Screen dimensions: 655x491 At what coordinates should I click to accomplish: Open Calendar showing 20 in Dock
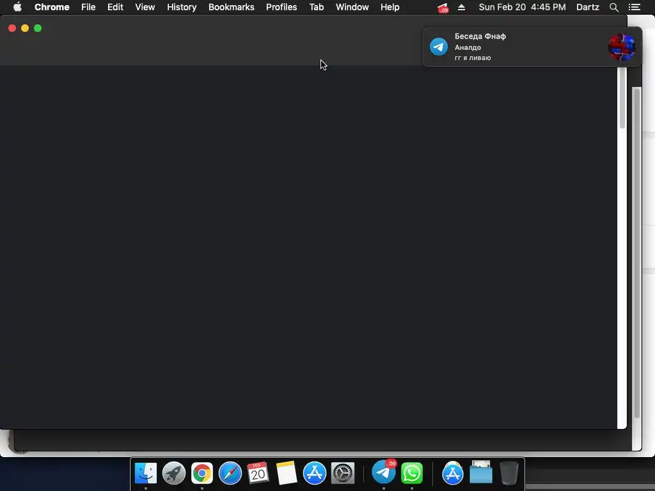(x=258, y=473)
